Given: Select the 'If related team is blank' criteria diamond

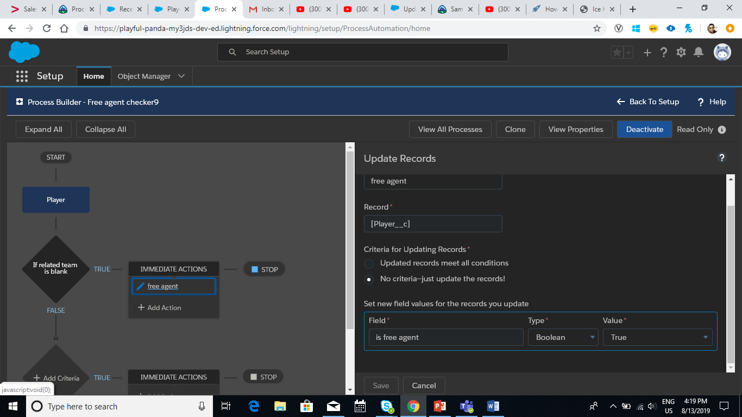Looking at the screenshot, I should (55, 269).
